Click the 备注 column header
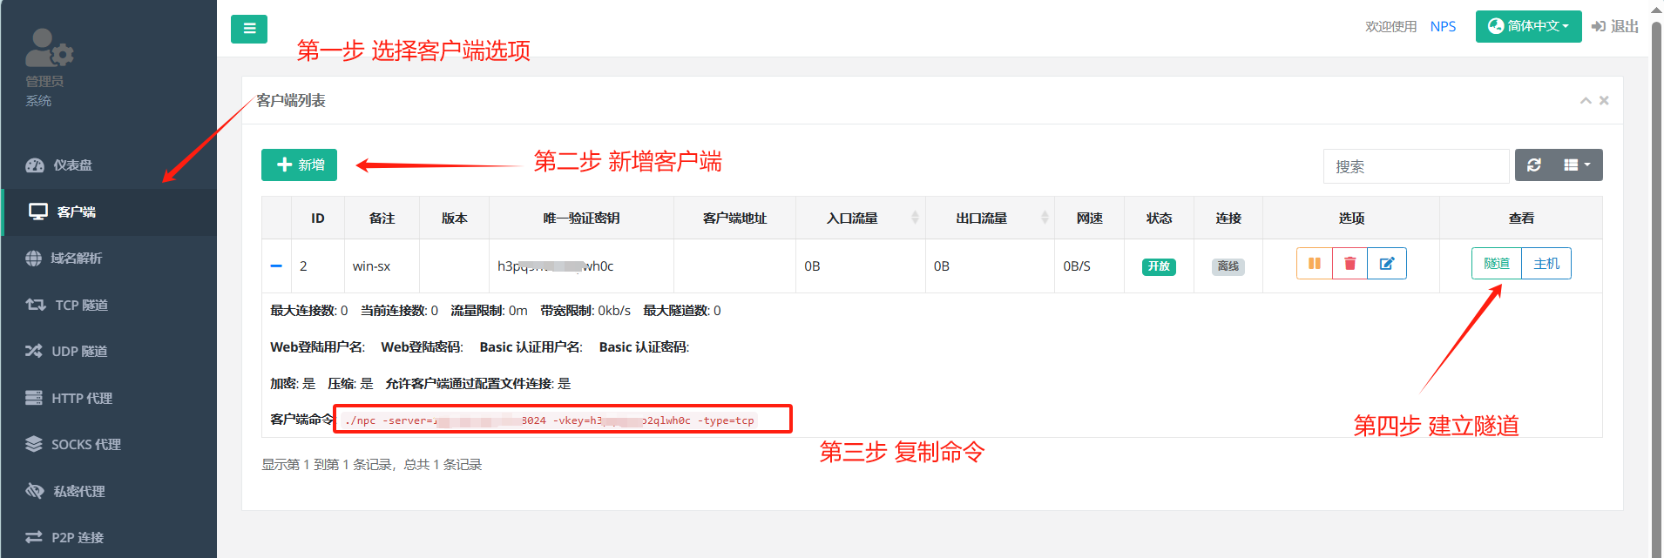The image size is (1664, 558). (382, 218)
